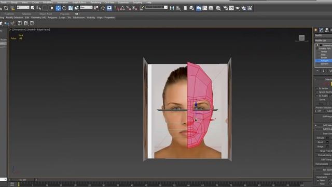Enable the By Vertex checkbox

click(317, 88)
